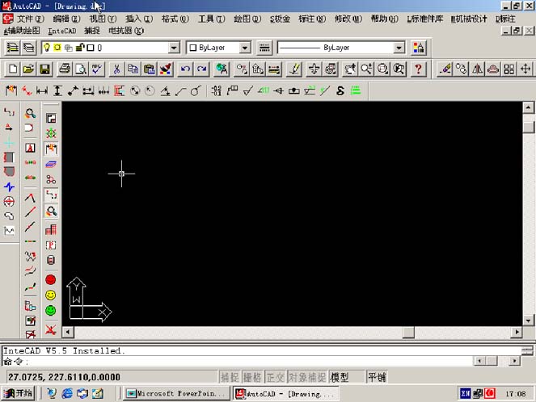Open the InteCAD menu
This screenshot has height=402, width=536.
[x=62, y=31]
